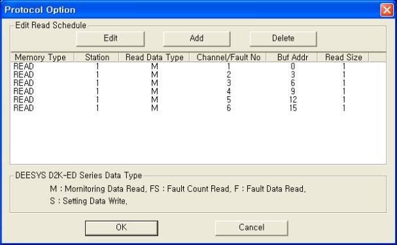
Task: Select the READ row with buffer address 15
Action: pos(198,108)
